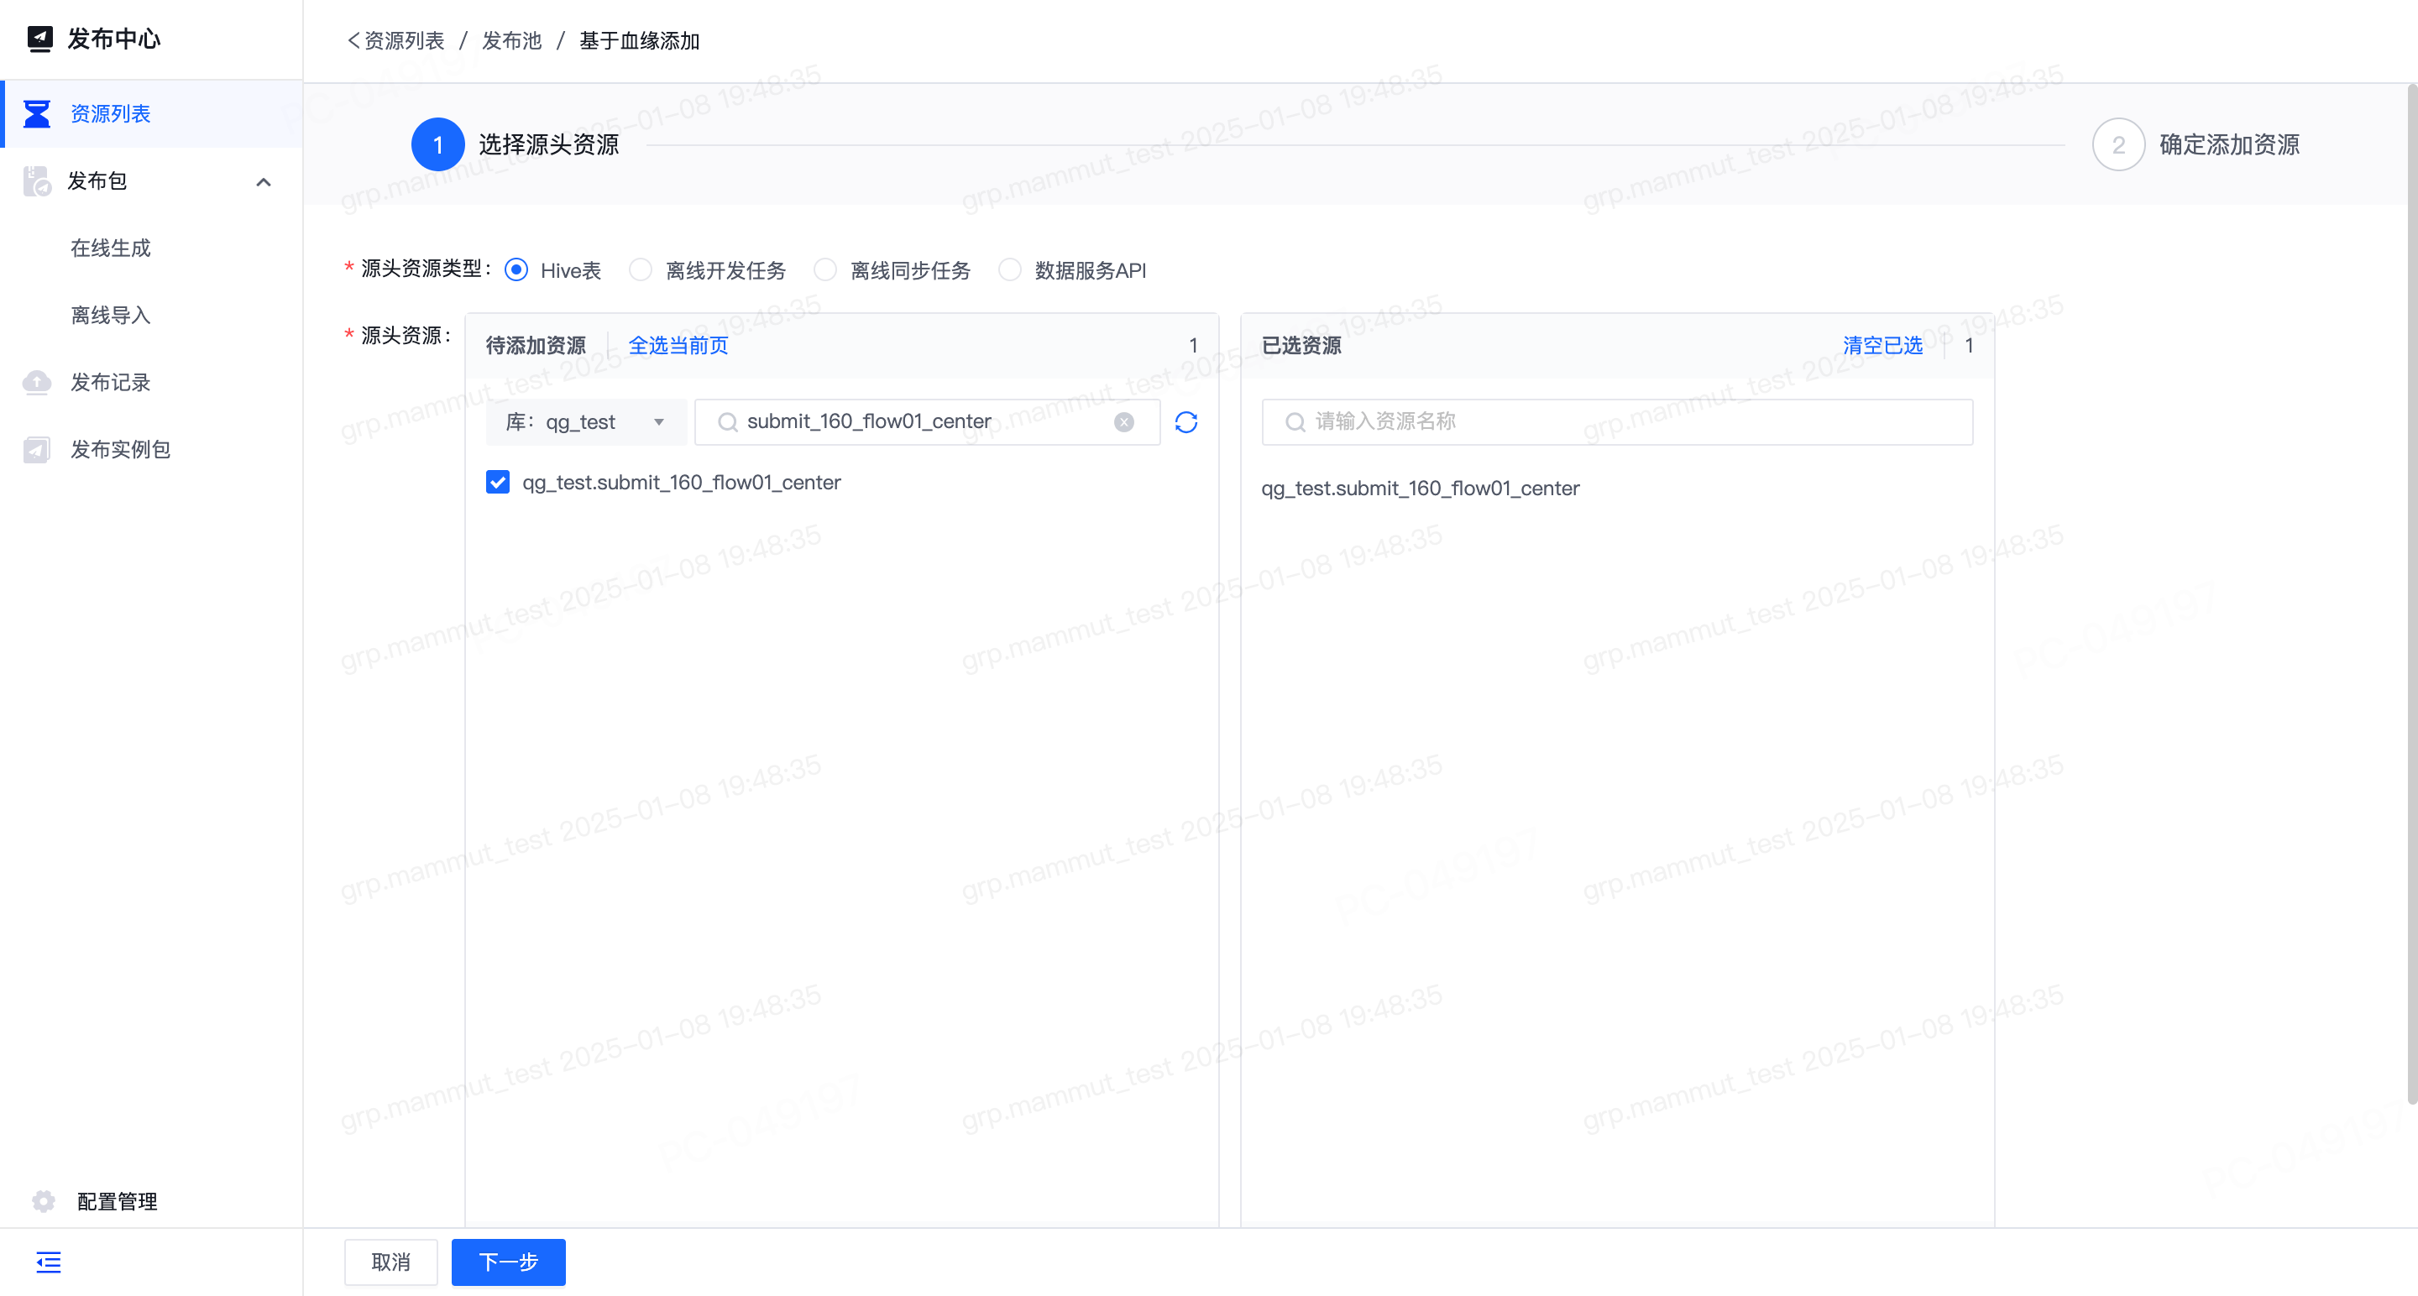Click the 资源列表 hourglass icon
The width and height of the screenshot is (2418, 1296).
click(37, 113)
